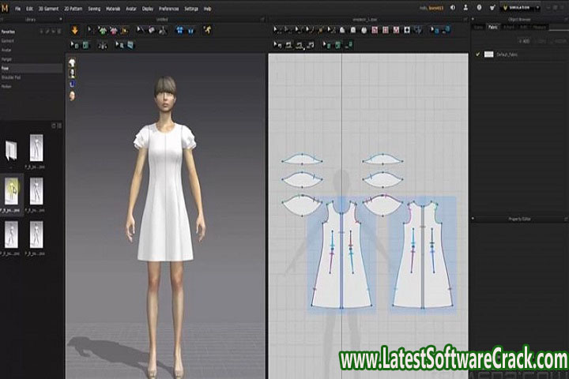Click the contrast half-circle icon at top right
The image size is (569, 379).
click(453, 8)
